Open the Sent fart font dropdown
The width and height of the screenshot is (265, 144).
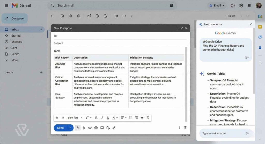coord(75,118)
